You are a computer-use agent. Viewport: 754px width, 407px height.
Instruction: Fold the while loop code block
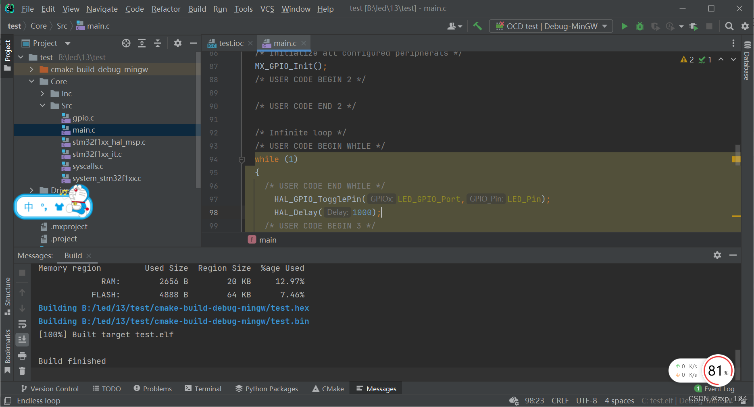[x=242, y=160]
